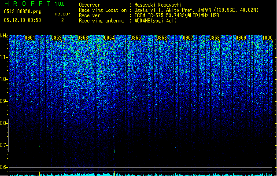Click the meteor count value 2
Viewport: 277px width, 176px height.
point(63,20)
